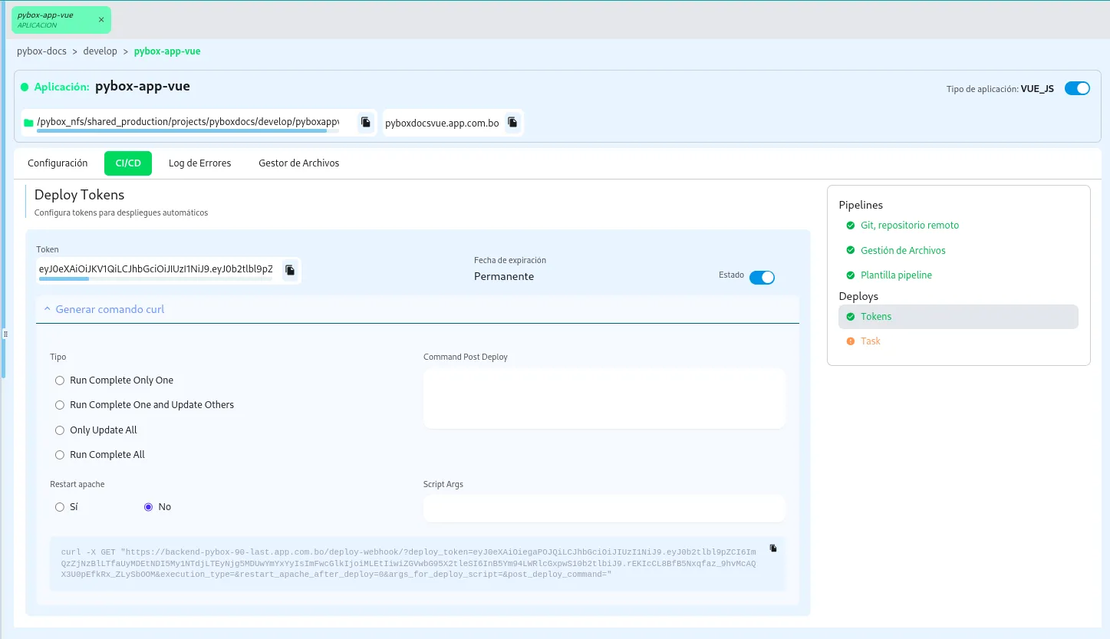Click the check icon beside Tokens

point(850,317)
